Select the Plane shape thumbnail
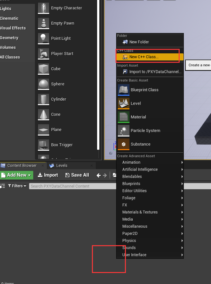The width and height of the screenshot is (211, 284). 43,130
